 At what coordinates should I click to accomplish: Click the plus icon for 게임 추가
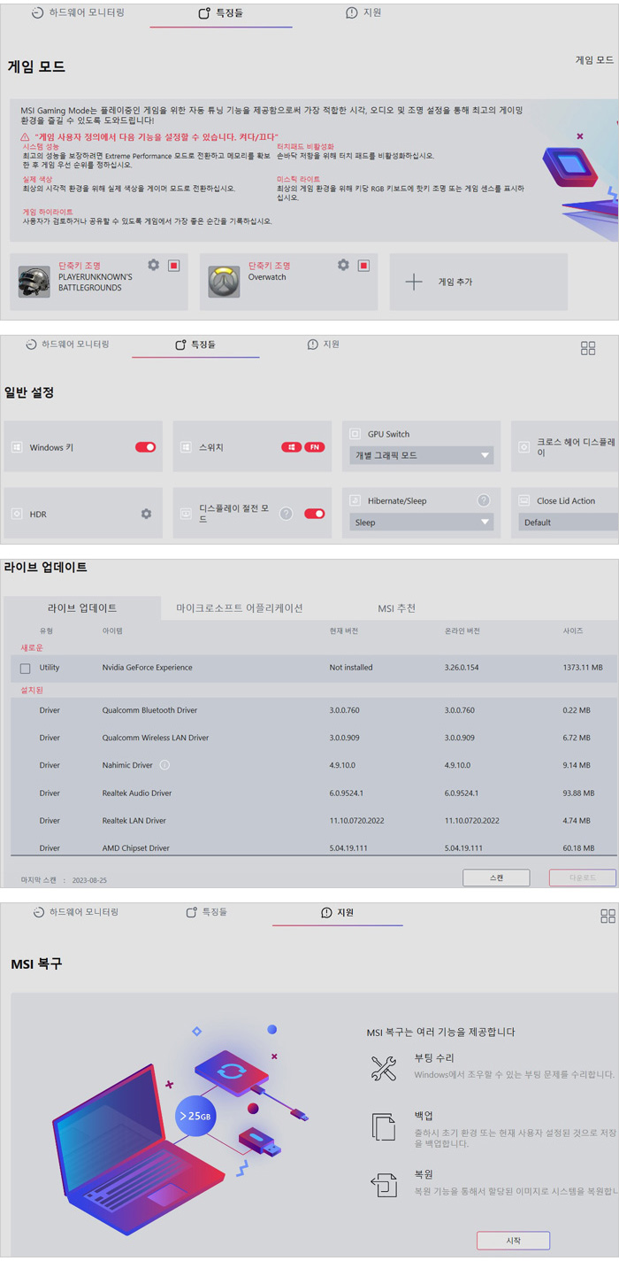(x=414, y=282)
